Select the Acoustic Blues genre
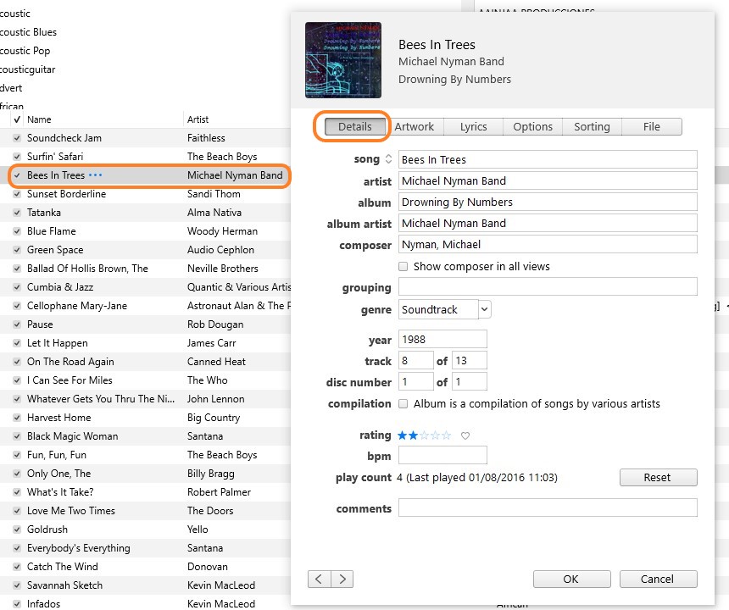 pos(28,32)
